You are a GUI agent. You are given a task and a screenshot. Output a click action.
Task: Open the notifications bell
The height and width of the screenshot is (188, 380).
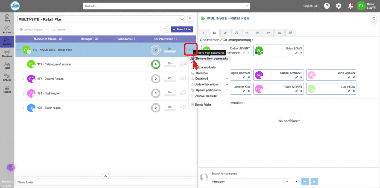pos(350,6)
